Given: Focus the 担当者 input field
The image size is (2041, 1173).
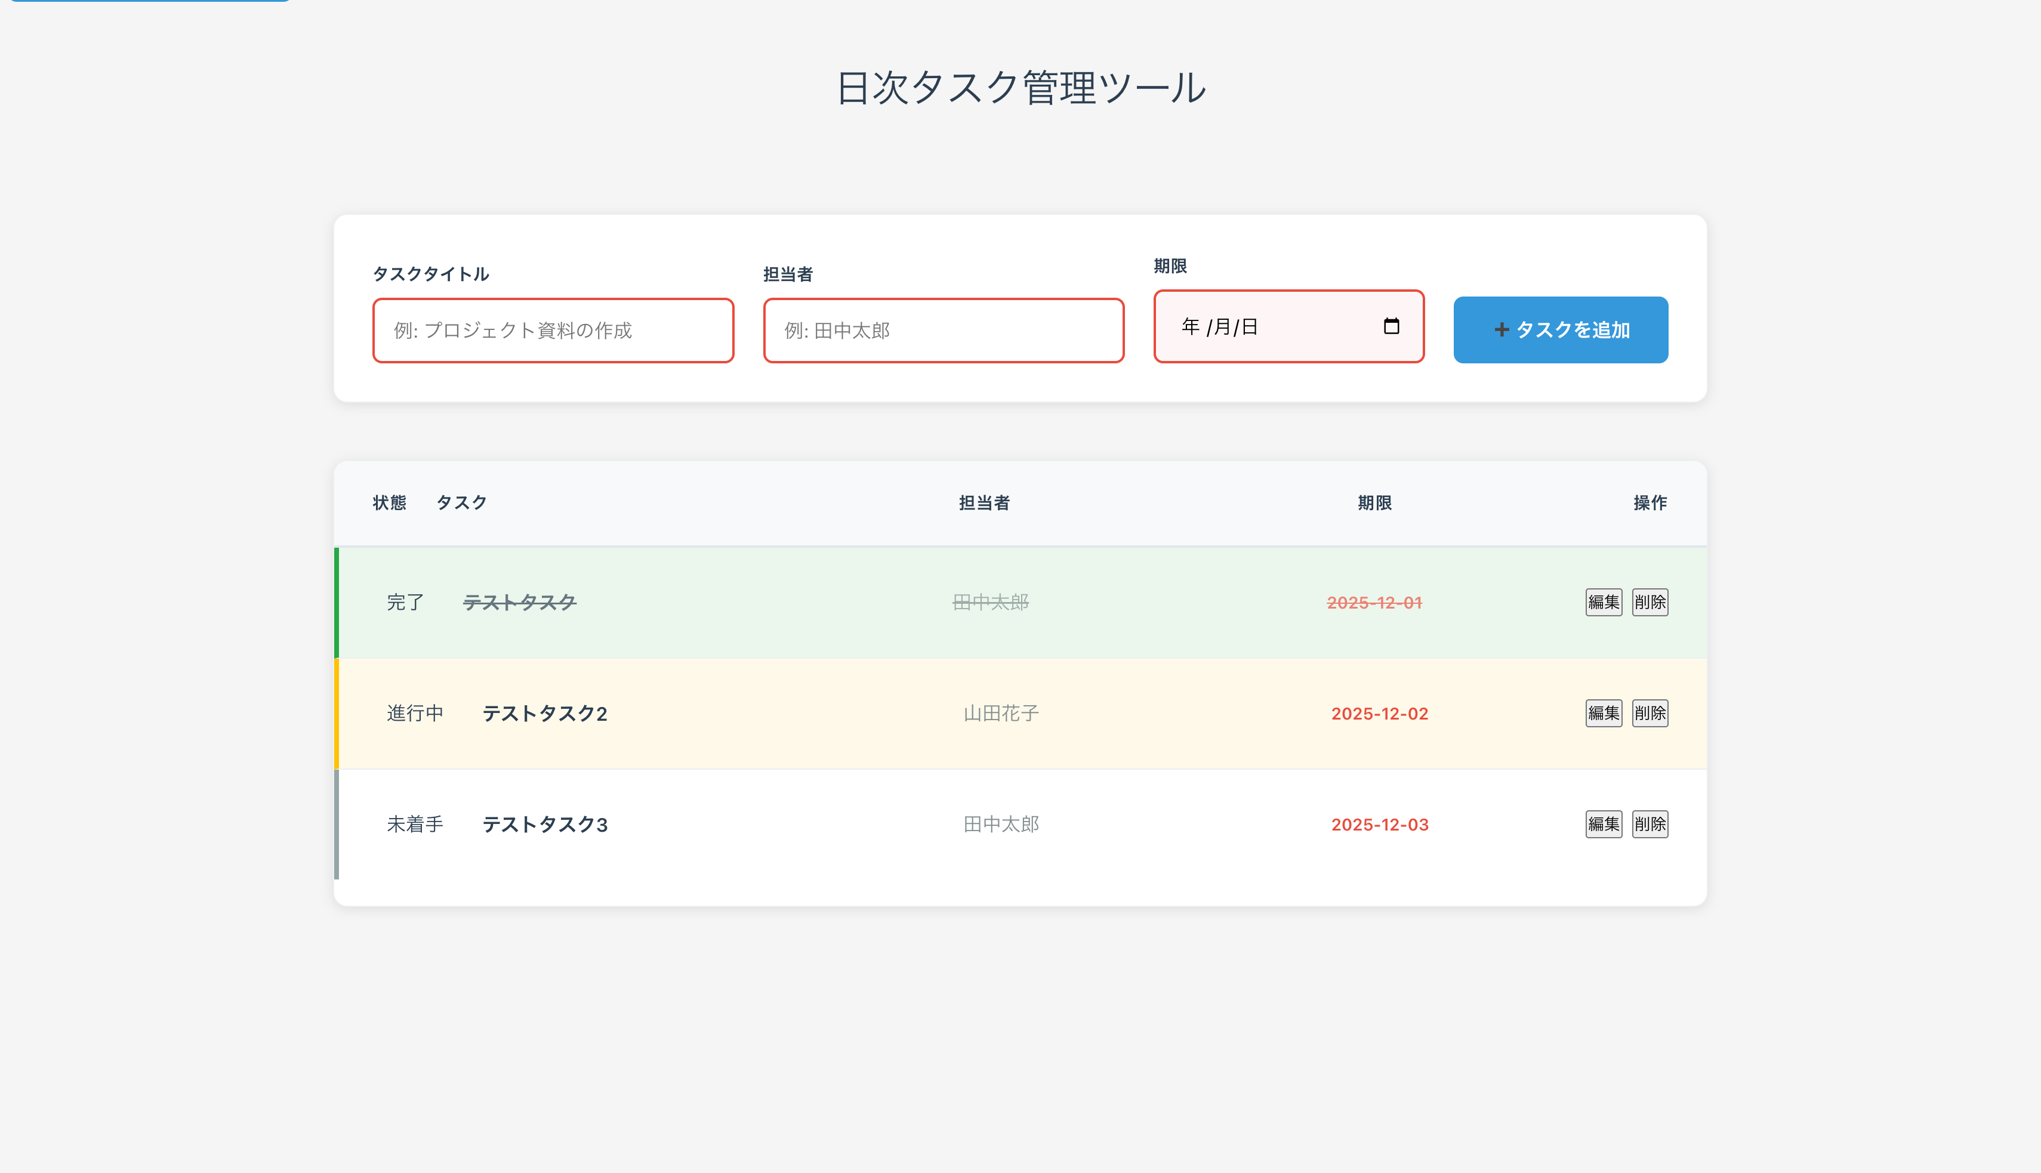Looking at the screenshot, I should pyautogui.click(x=943, y=331).
